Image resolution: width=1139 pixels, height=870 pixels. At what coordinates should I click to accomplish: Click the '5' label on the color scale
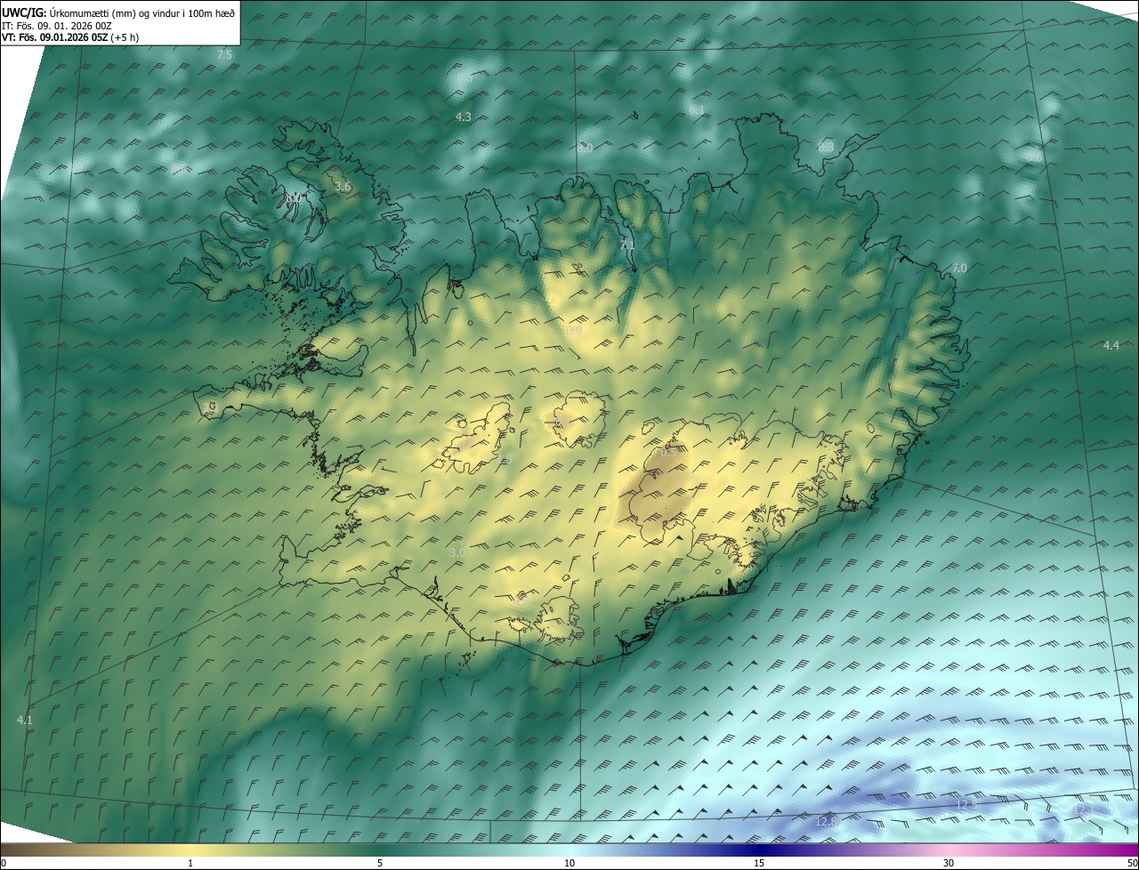coord(380,864)
